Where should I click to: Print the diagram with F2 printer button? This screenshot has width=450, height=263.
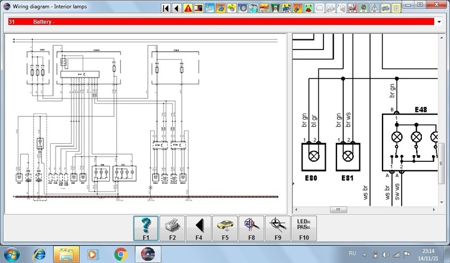coord(172,228)
